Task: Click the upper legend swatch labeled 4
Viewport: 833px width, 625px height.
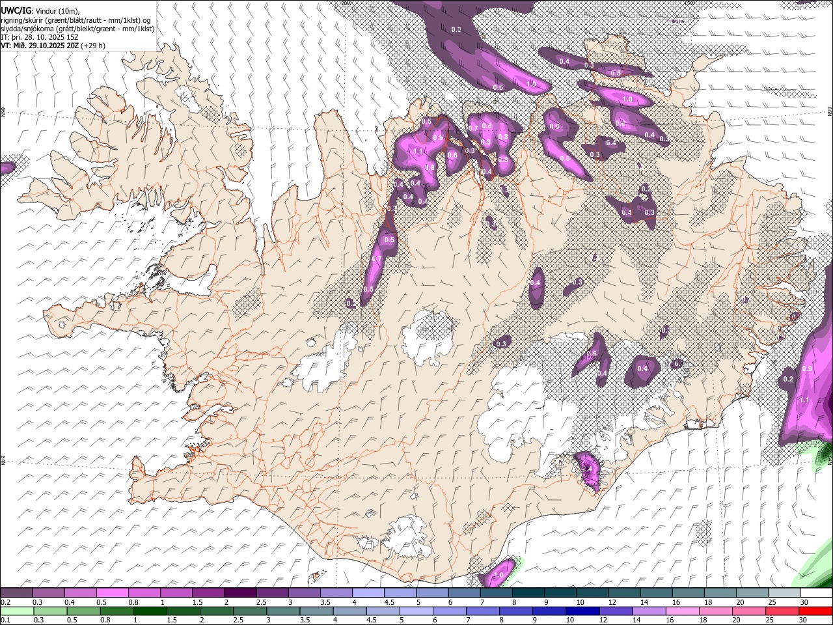Action: click(x=368, y=592)
